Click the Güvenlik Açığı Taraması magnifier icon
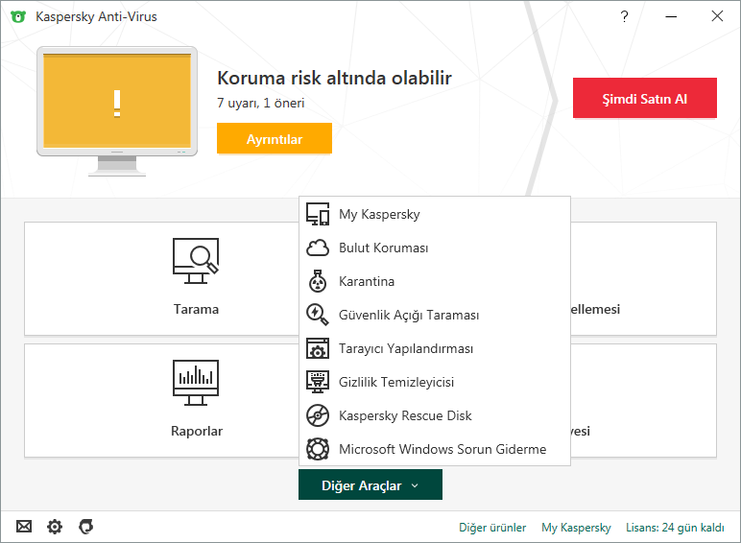 318,315
